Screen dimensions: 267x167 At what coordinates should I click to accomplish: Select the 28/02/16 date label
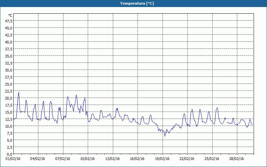(x=237, y=159)
